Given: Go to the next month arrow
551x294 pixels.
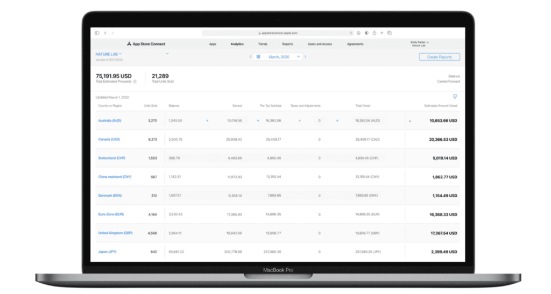Looking at the screenshot, I should [x=306, y=56].
